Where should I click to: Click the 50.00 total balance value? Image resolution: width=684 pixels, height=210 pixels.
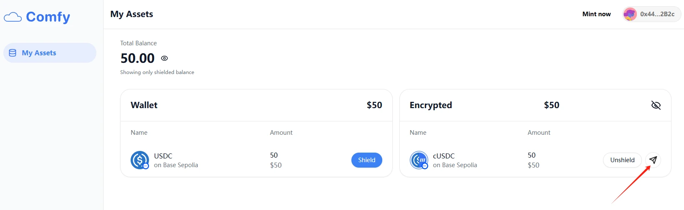coord(137,58)
